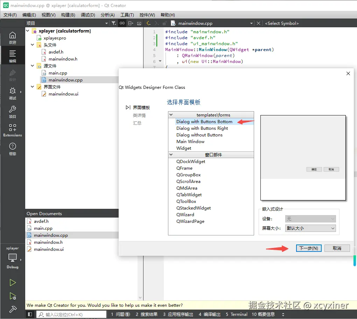
Task: Open the 概要信息 output pane
Action: coord(263,314)
